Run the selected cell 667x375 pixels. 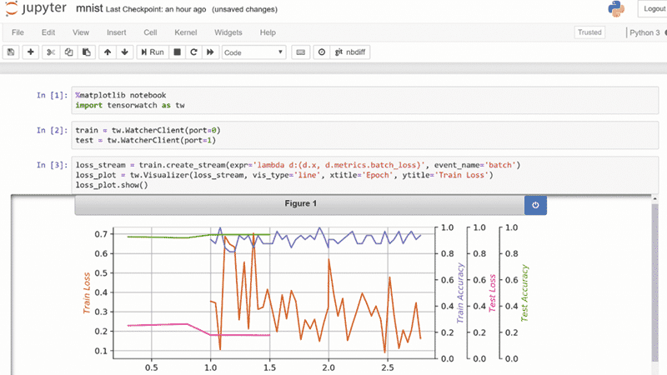pyautogui.click(x=153, y=52)
